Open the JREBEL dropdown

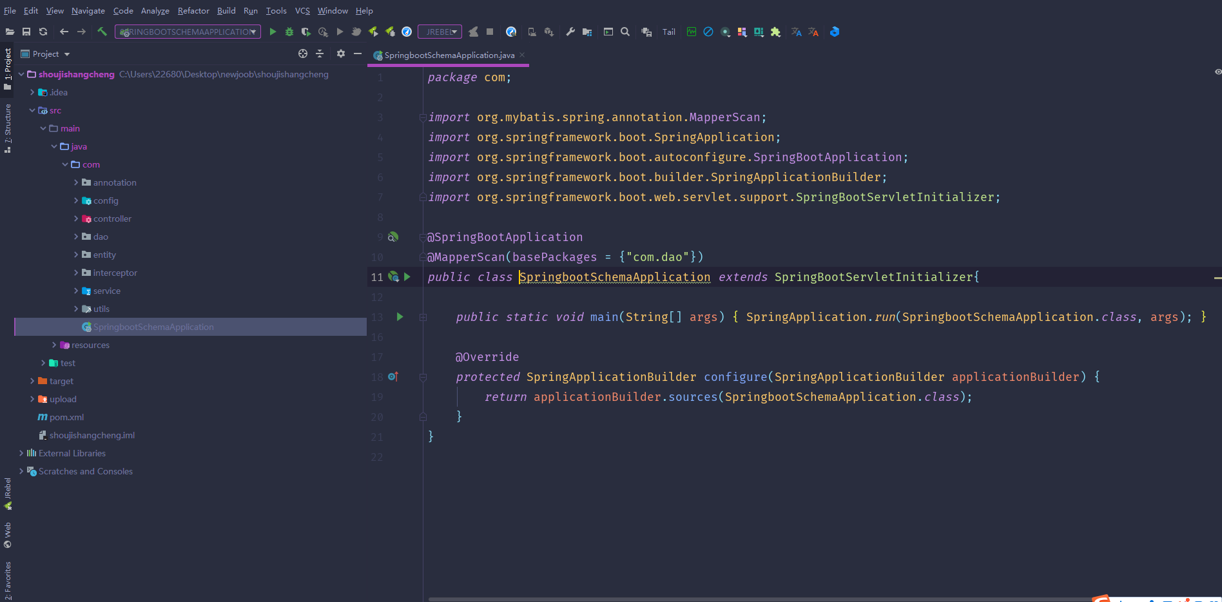click(x=441, y=32)
